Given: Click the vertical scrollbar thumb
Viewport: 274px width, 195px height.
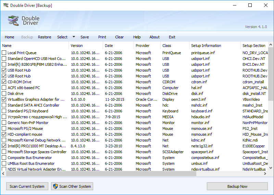Looking at the screenshot, I should [271, 74].
